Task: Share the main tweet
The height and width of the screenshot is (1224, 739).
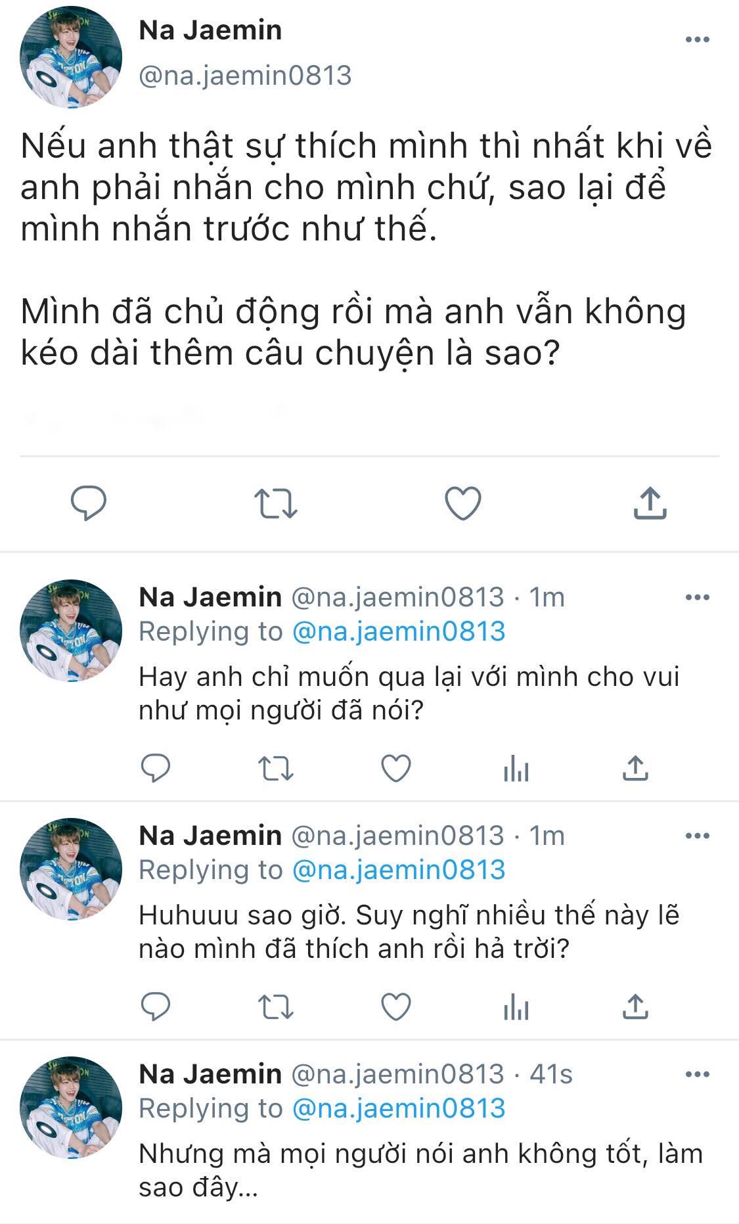Action: 650,503
